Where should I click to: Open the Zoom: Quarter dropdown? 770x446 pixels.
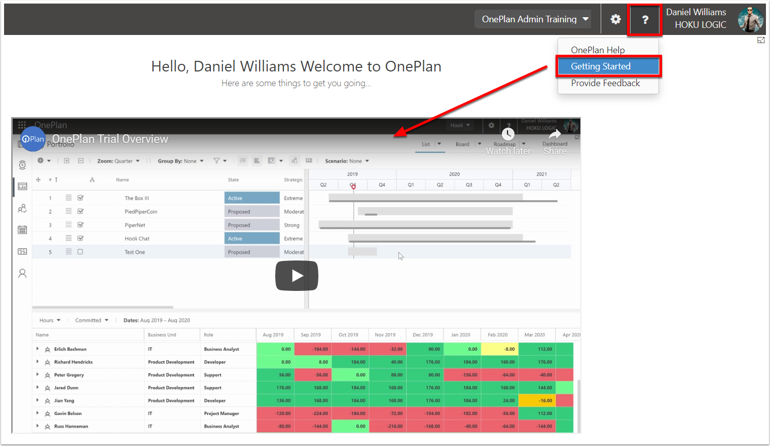click(x=118, y=161)
